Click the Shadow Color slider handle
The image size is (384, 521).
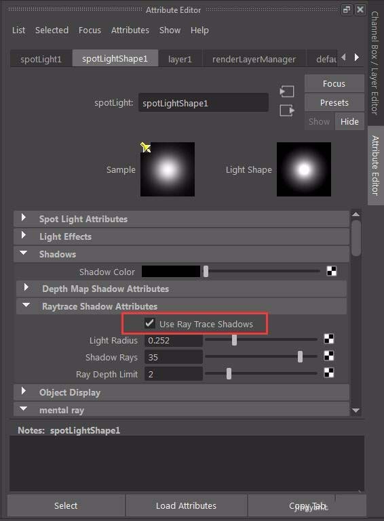click(206, 271)
